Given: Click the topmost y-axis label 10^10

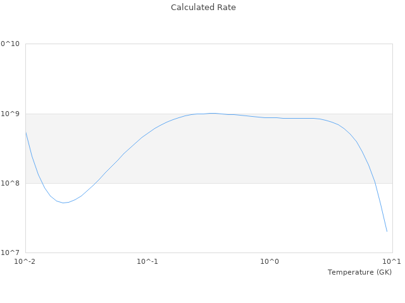Looking at the screenshot, I should 10,44.
